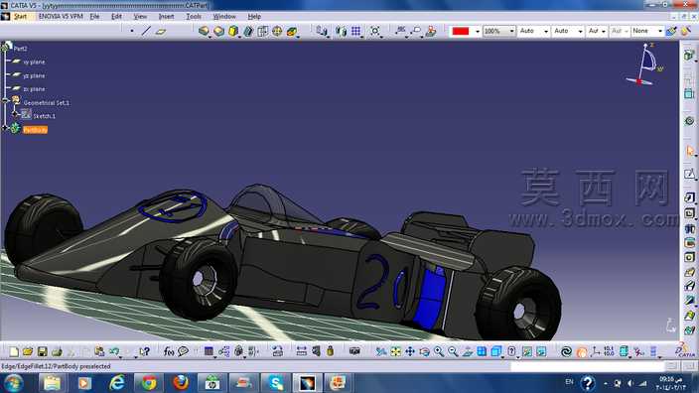
Task: Open the File menu
Action: 94,17
